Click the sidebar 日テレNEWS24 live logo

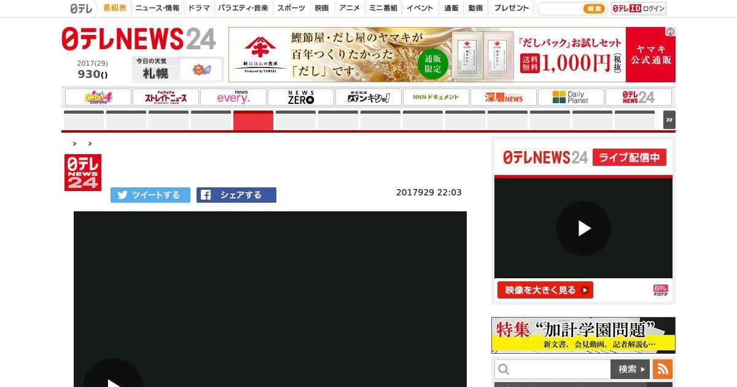545,157
